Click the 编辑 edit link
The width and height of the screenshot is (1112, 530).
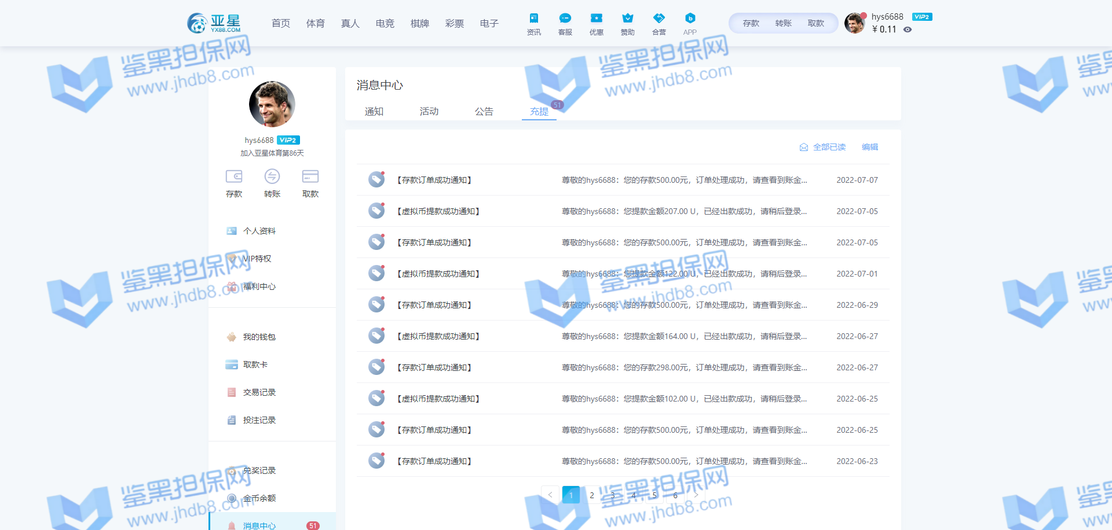pos(869,147)
